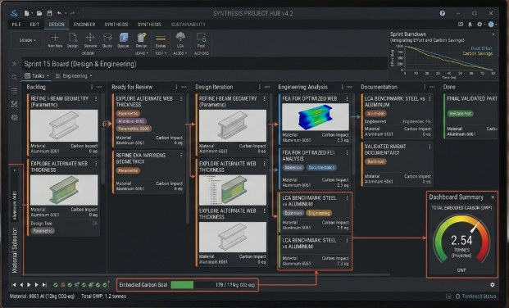The width and height of the screenshot is (509, 308).
Task: Open Engineering Analysis column ellipsis menu
Action: (350, 87)
